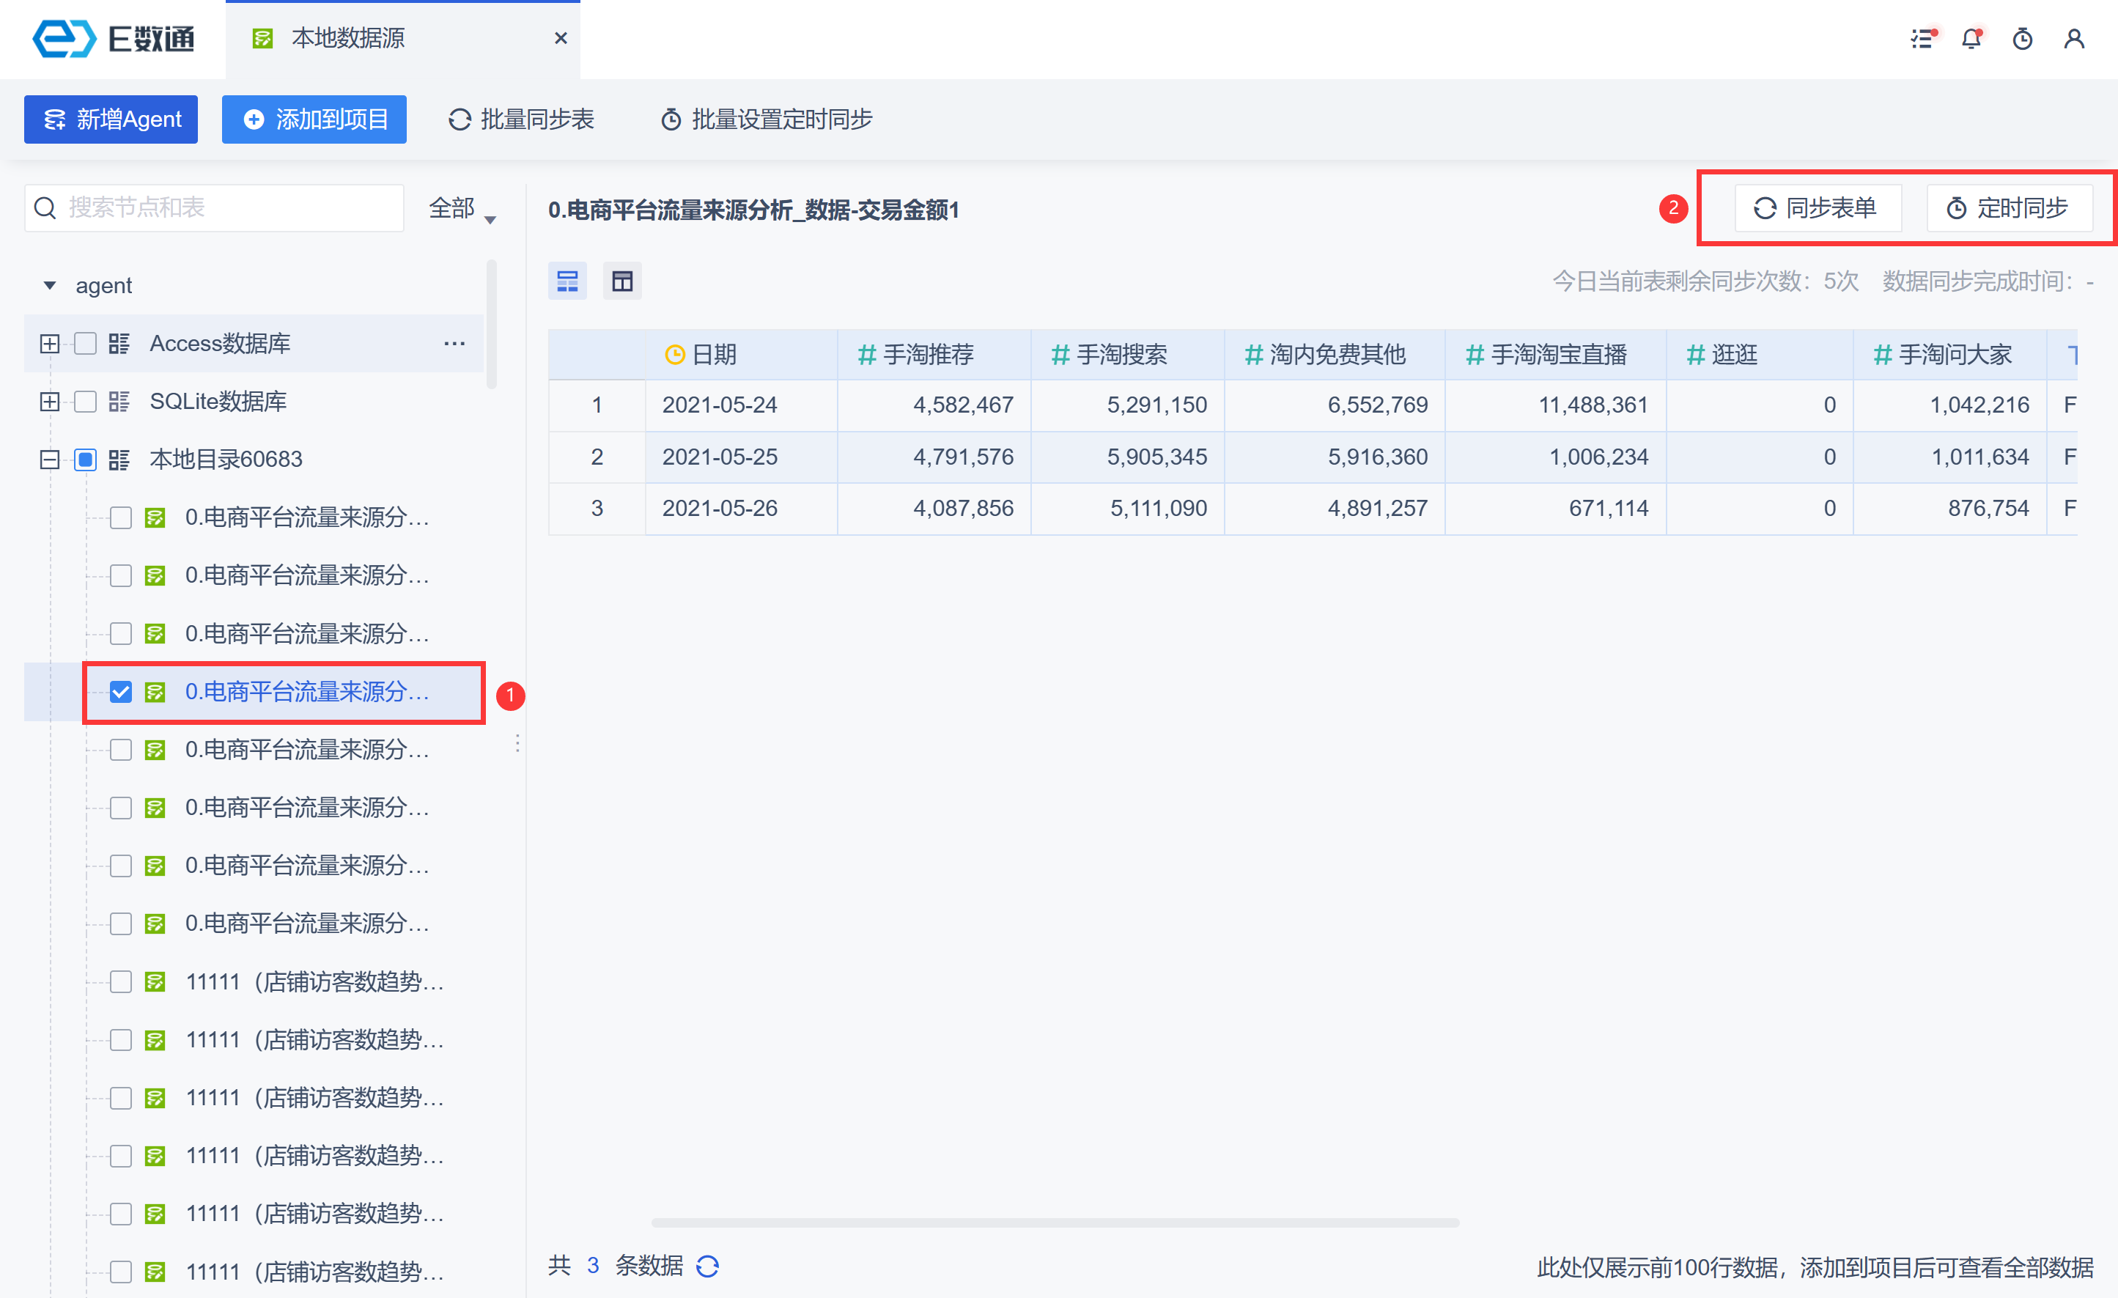Switch to list data view icon
Image resolution: width=2118 pixels, height=1298 pixels.
567,281
